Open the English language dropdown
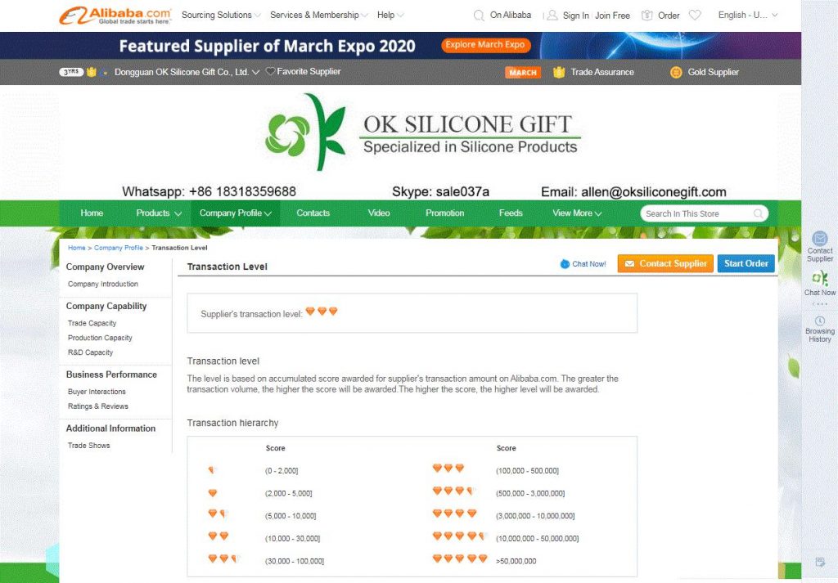The height and width of the screenshot is (583, 838). point(748,15)
